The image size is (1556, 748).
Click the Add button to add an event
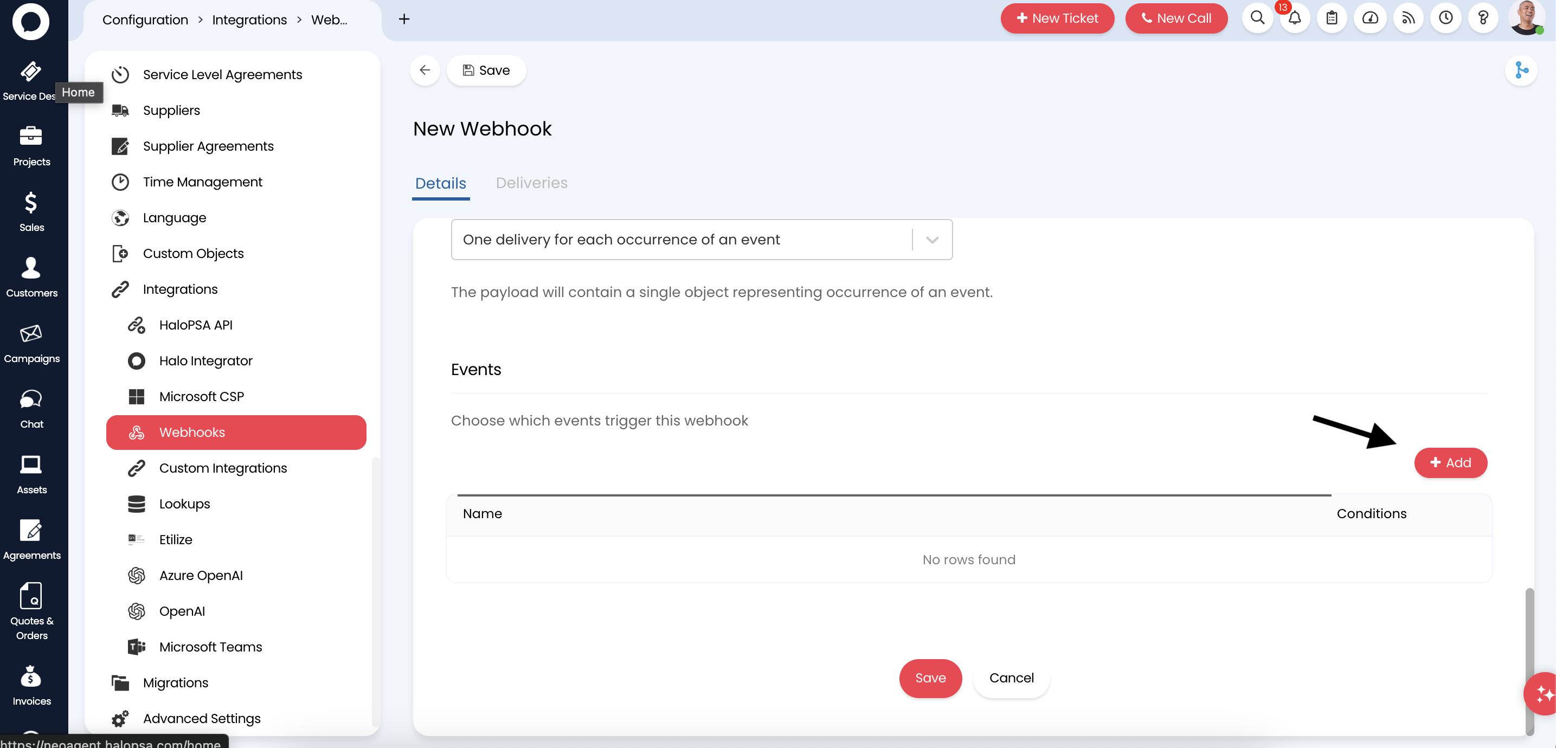coord(1451,462)
